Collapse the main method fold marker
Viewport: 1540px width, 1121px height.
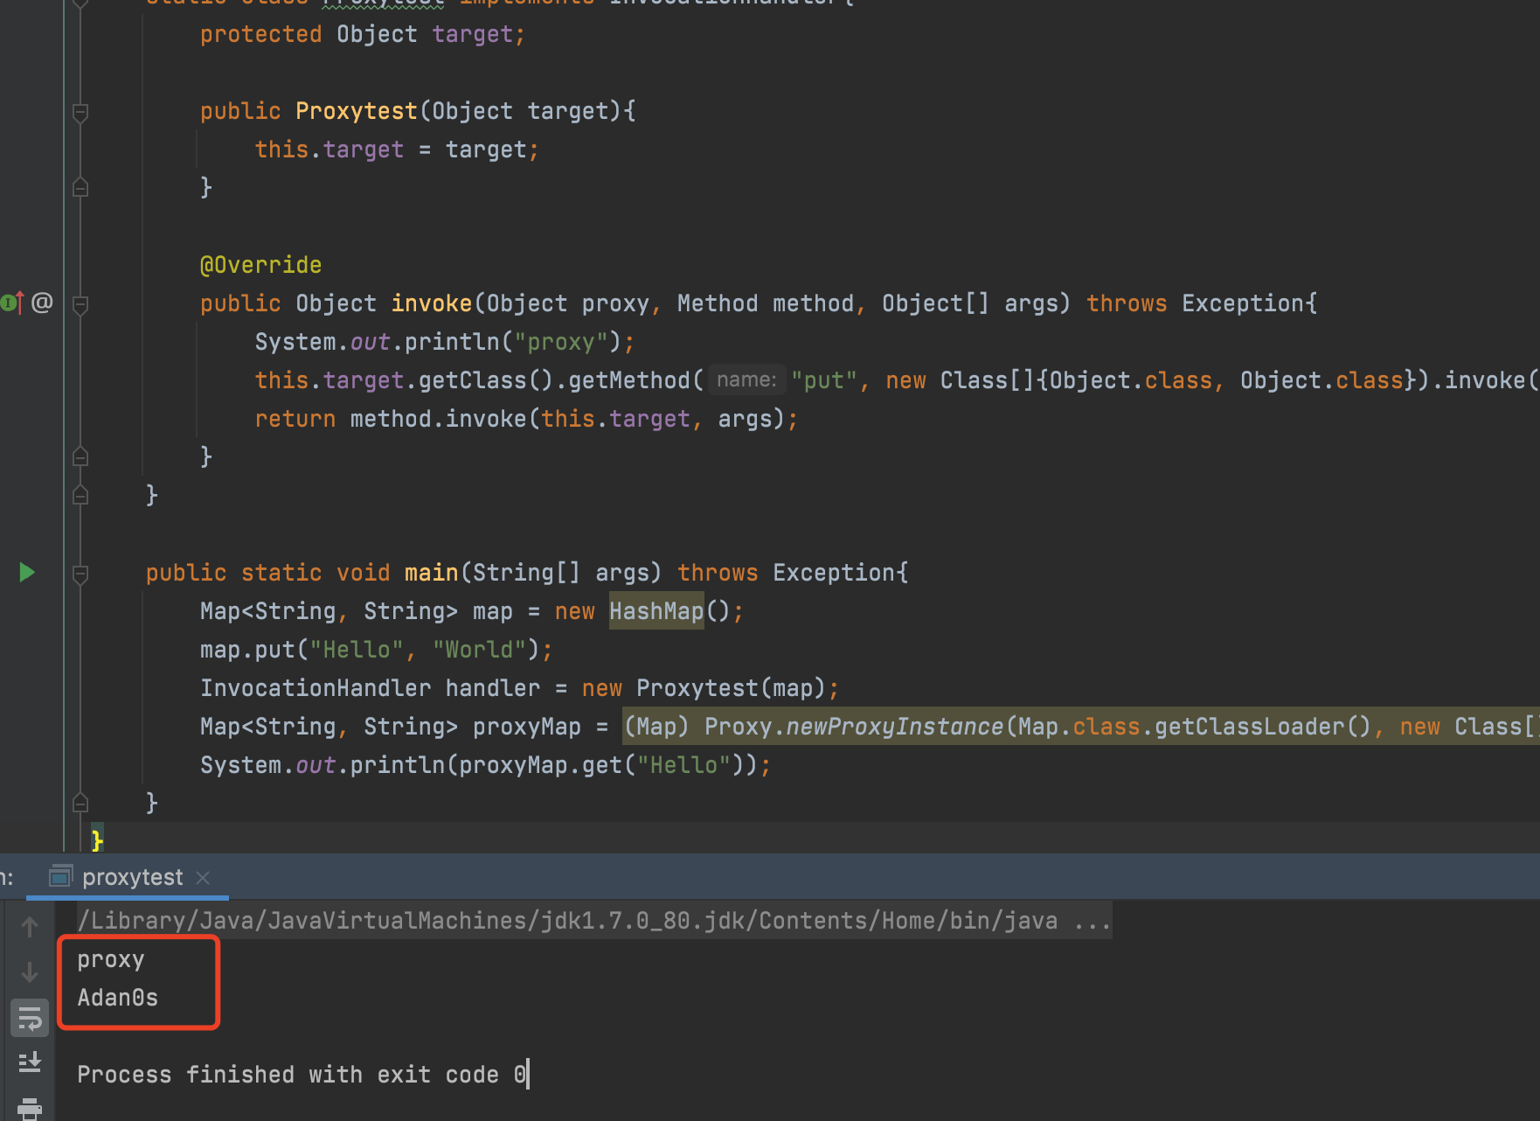click(80, 574)
